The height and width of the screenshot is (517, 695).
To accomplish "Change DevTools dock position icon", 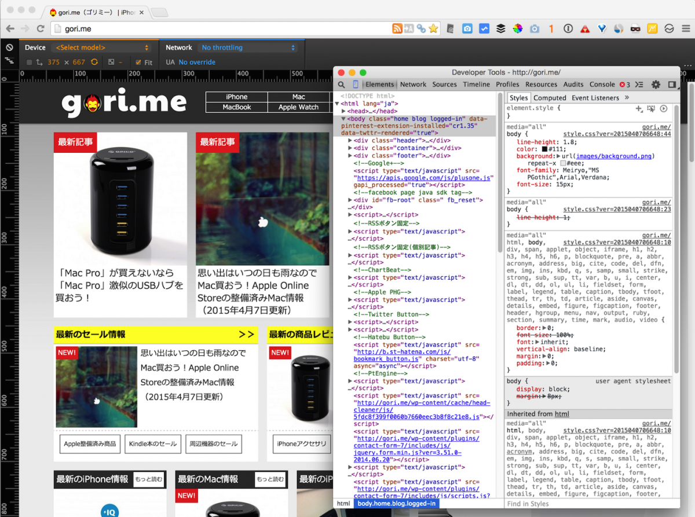I will [x=672, y=85].
